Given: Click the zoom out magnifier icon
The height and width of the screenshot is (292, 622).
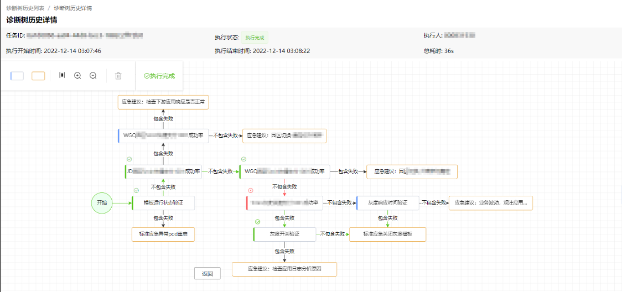Looking at the screenshot, I should pos(93,76).
